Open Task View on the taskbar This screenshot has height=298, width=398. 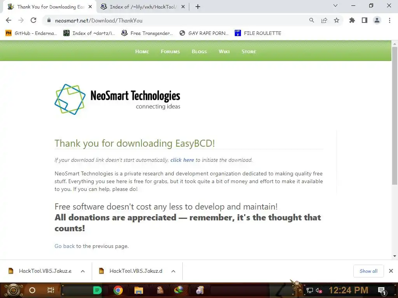51,290
